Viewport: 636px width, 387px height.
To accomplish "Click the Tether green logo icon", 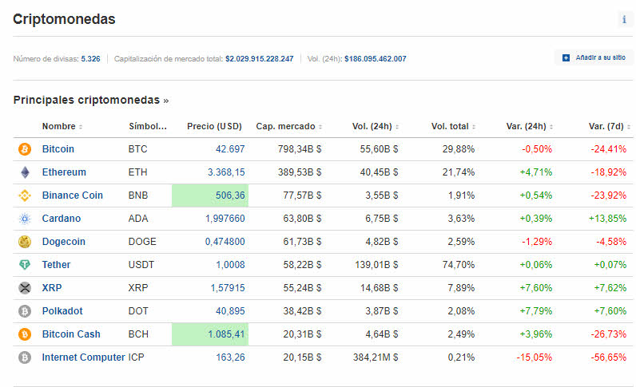I will 24,265.
